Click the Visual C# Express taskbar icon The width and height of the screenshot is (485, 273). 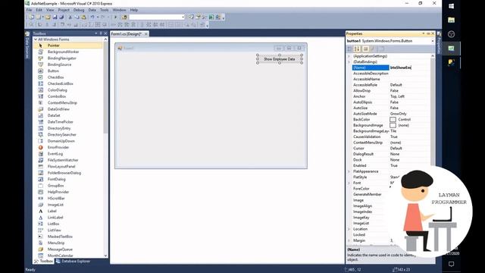point(452,49)
